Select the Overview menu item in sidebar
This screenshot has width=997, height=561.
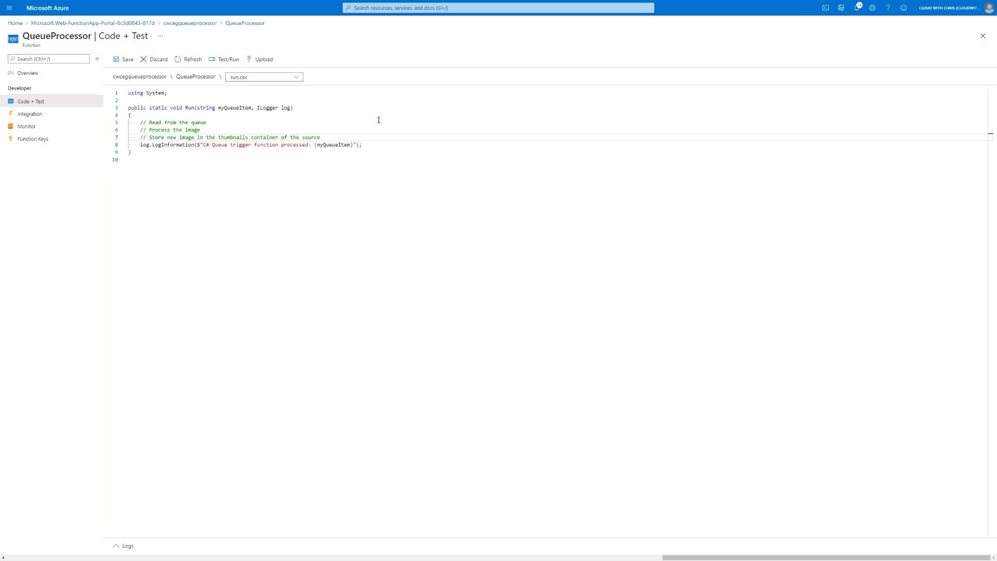point(28,73)
